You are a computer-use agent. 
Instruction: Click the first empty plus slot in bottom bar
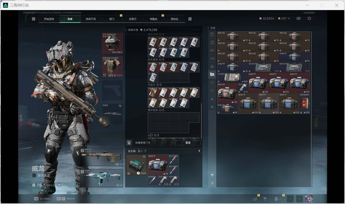tap(290, 199)
